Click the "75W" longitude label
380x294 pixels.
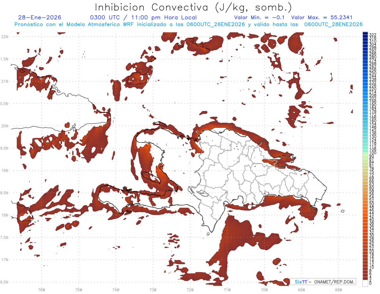pyautogui.click(x=79, y=290)
